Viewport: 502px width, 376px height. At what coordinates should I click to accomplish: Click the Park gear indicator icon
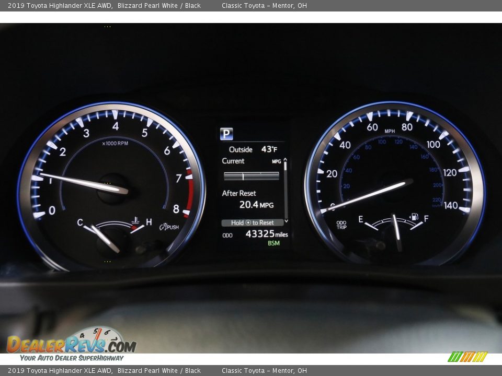click(226, 134)
